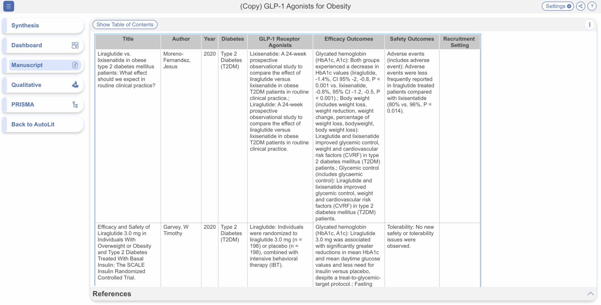The image size is (601, 305).
Task: Click the Title column header
Action: [128, 42]
